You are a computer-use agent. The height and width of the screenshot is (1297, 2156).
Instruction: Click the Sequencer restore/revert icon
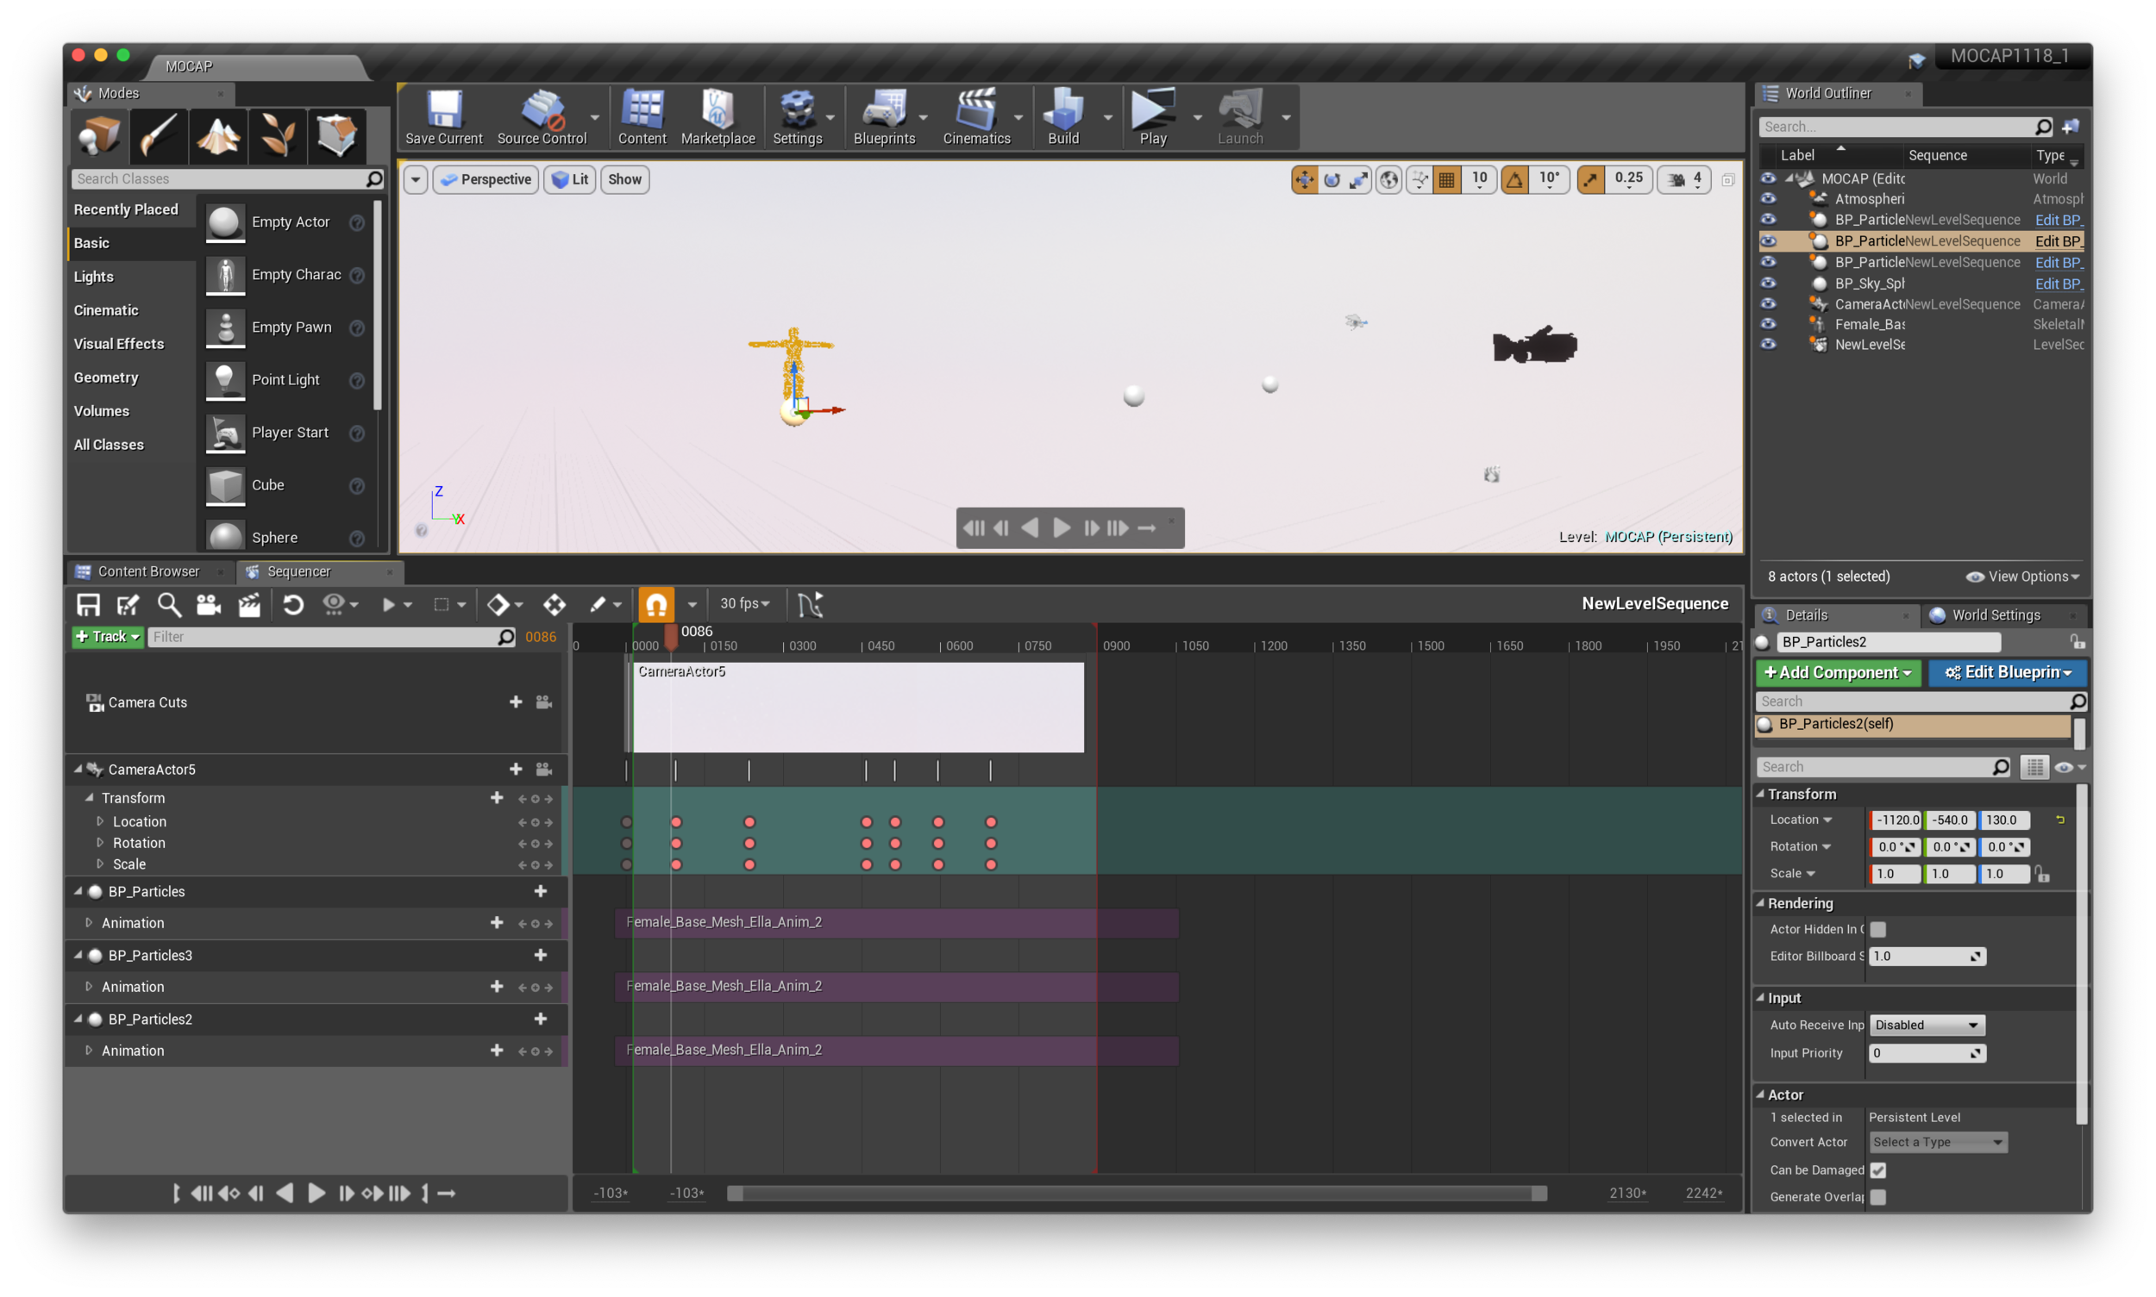[x=293, y=604]
